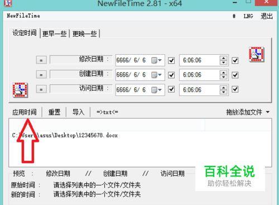Click the = button beside 创建日期
279x205 pixels.
coord(41,75)
